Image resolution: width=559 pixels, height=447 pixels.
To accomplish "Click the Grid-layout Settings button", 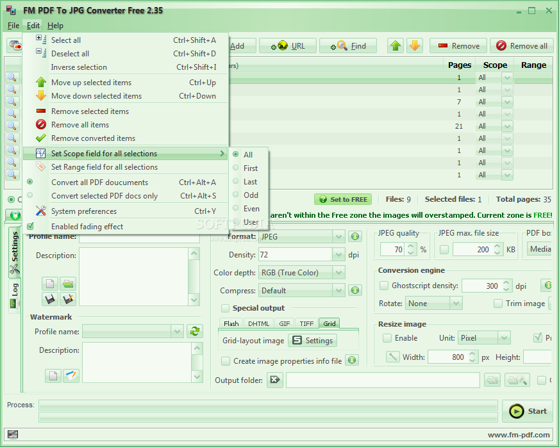I will point(312,341).
